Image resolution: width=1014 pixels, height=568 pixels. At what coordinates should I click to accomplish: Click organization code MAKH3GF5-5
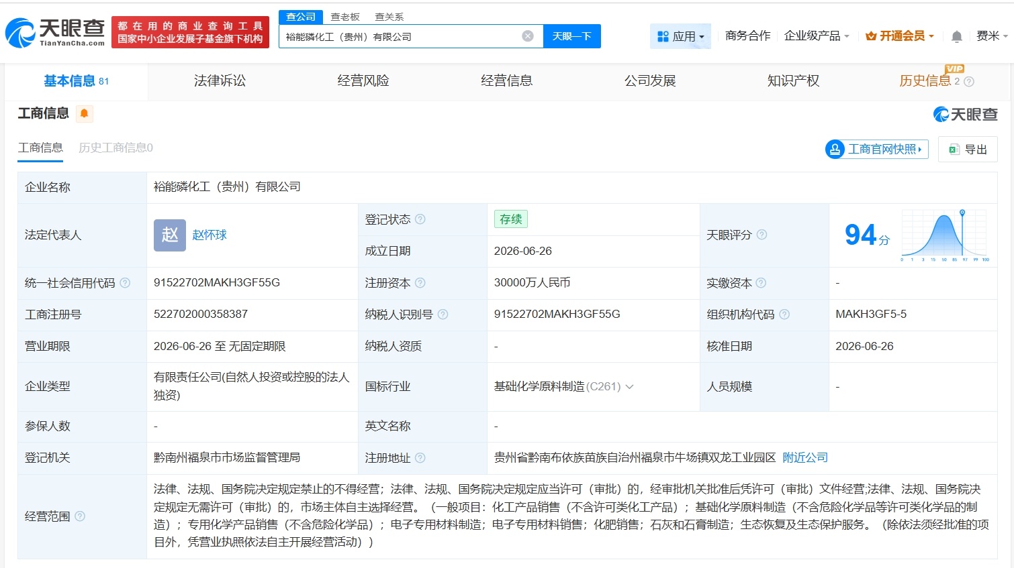(871, 315)
